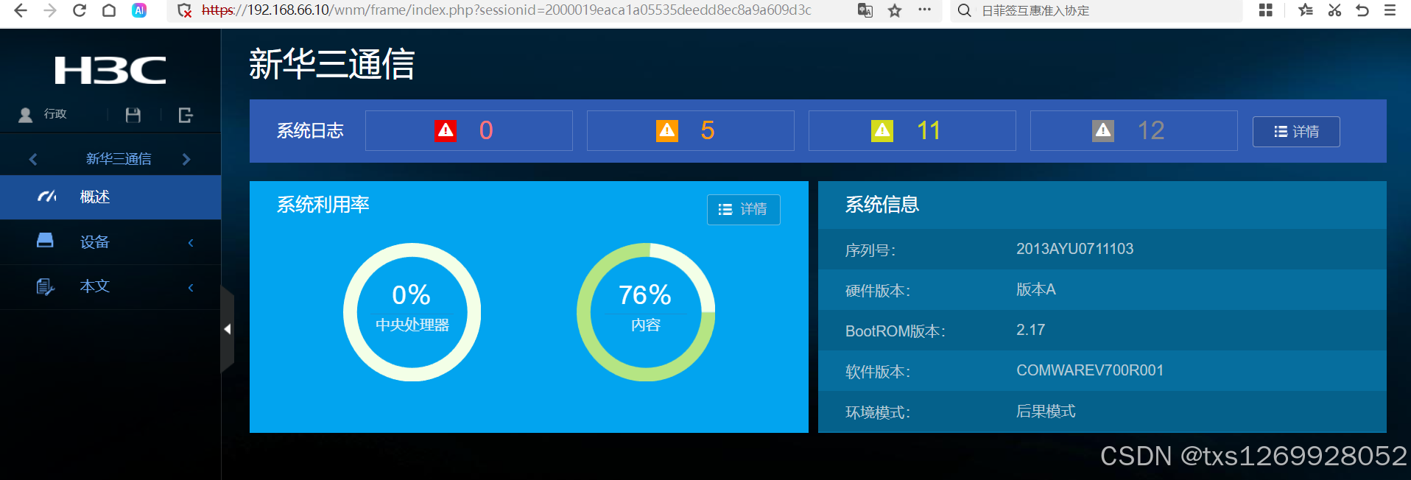Click the insecure connection shield icon
This screenshot has width=1411, height=480.
tap(185, 10)
